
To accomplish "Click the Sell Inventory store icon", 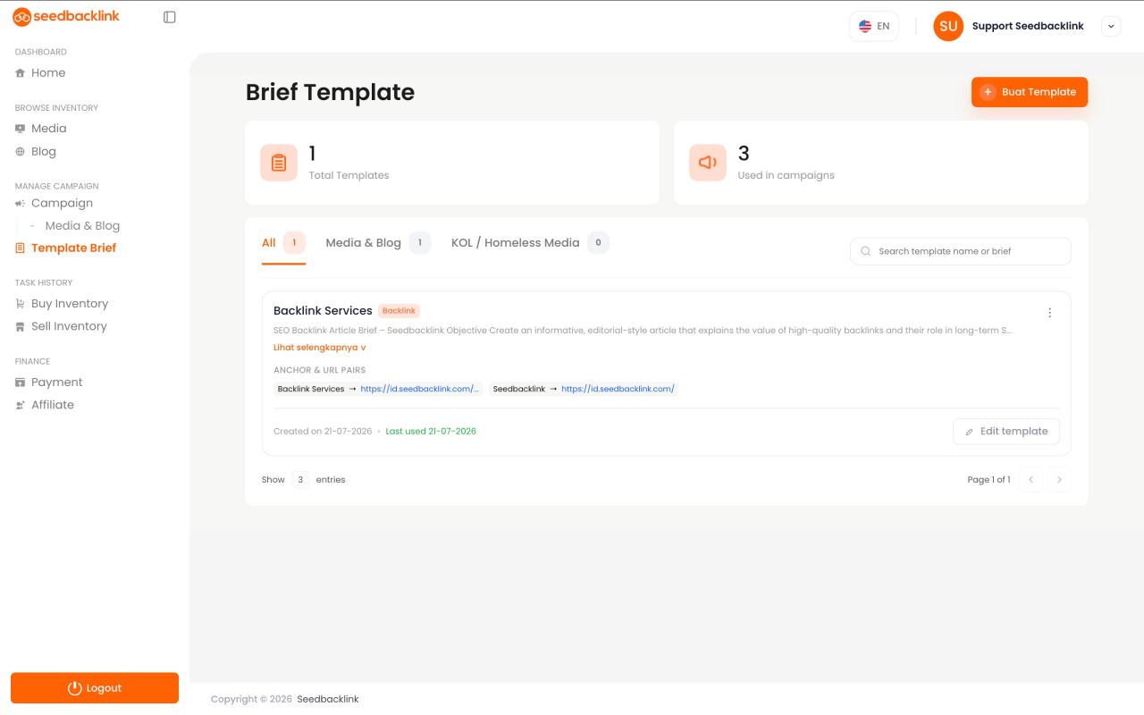I will point(20,327).
